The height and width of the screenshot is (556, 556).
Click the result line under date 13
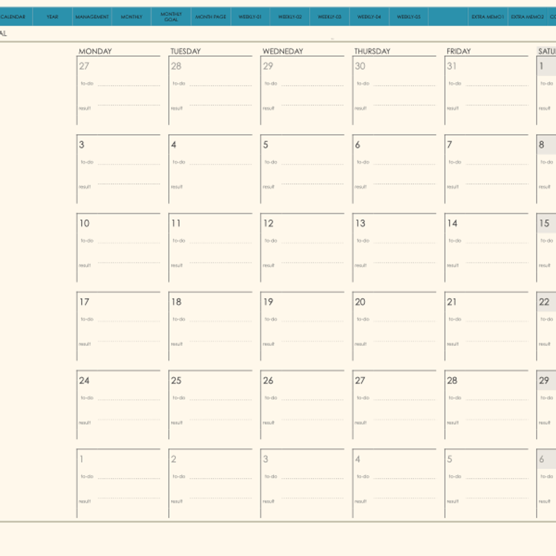tap(404, 262)
